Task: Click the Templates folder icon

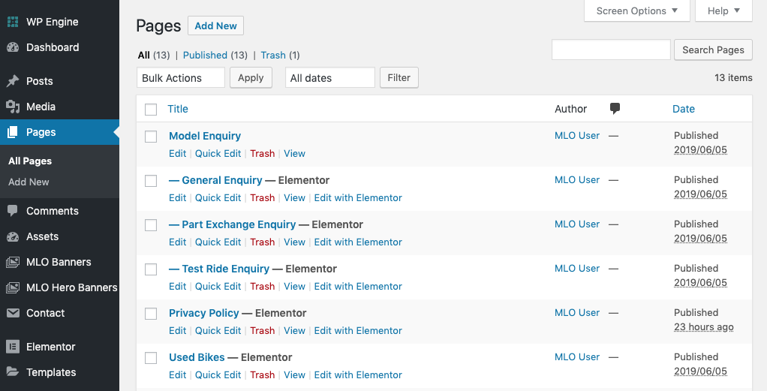Action: click(x=13, y=372)
